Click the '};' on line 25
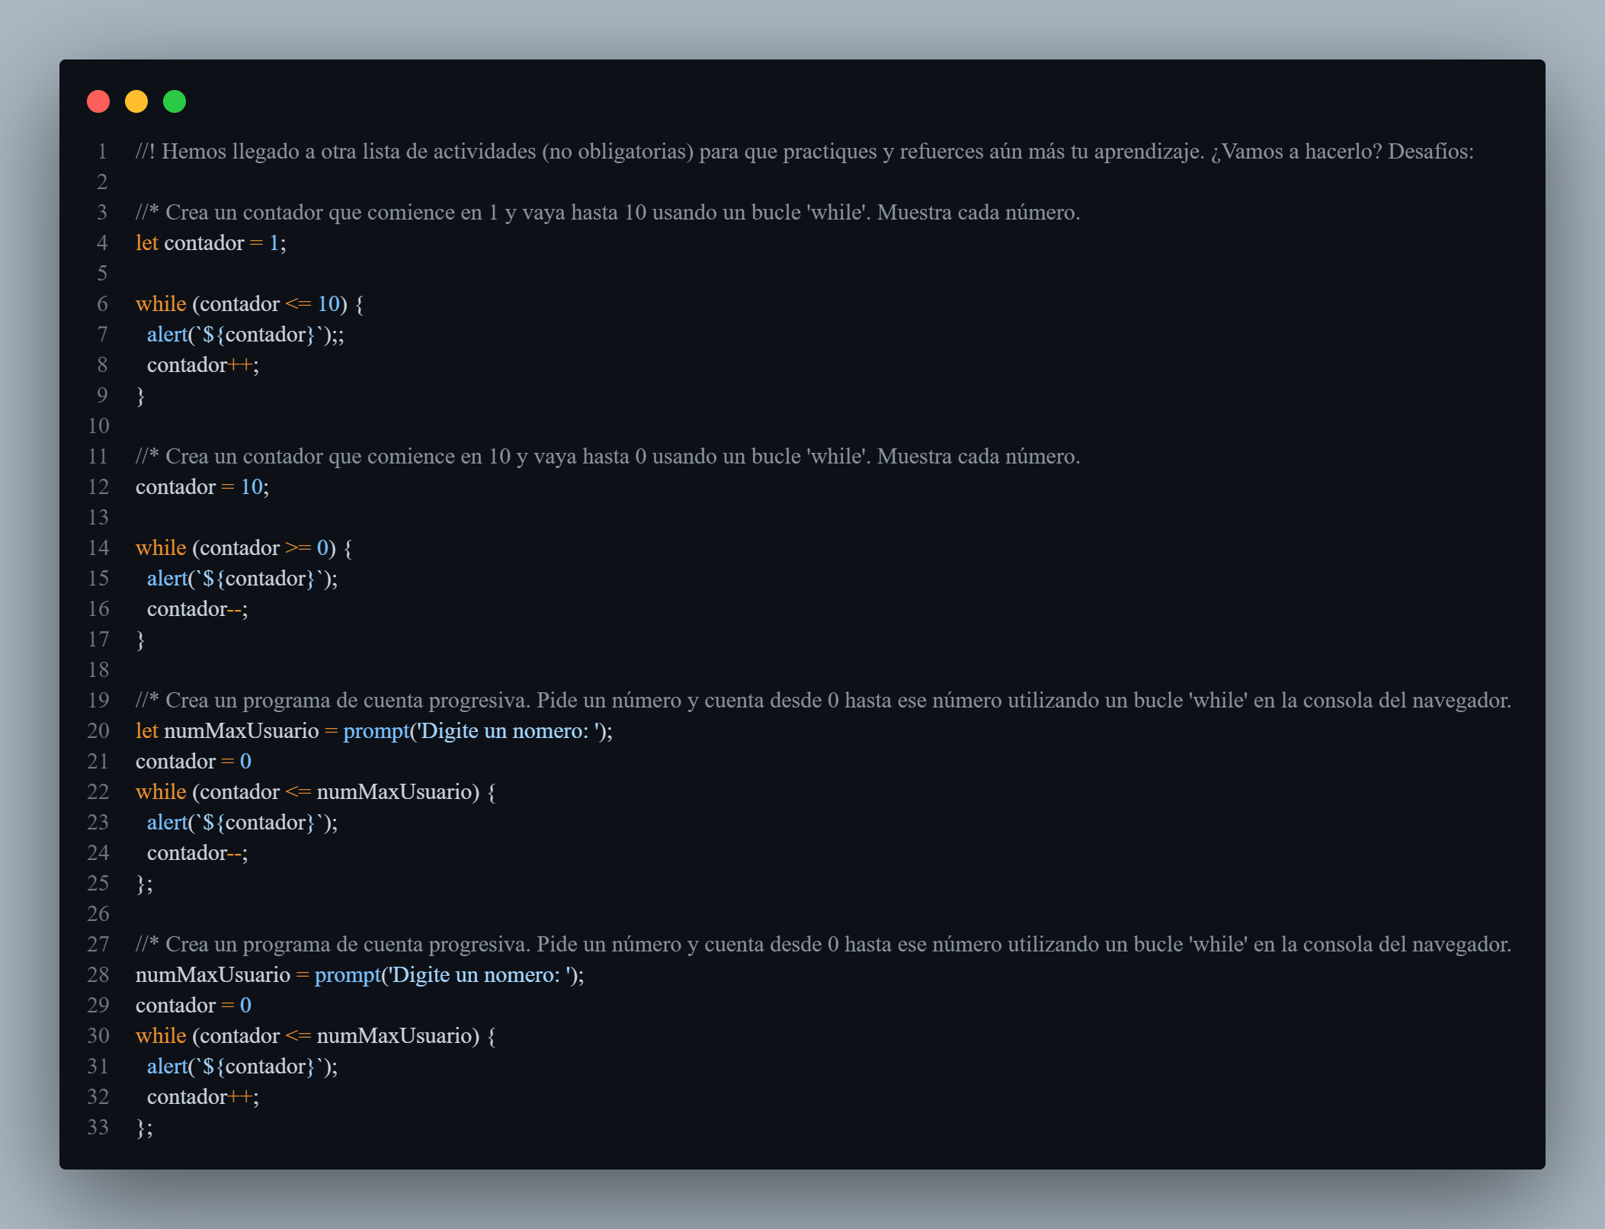Screen dimensions: 1605x1229 144,883
